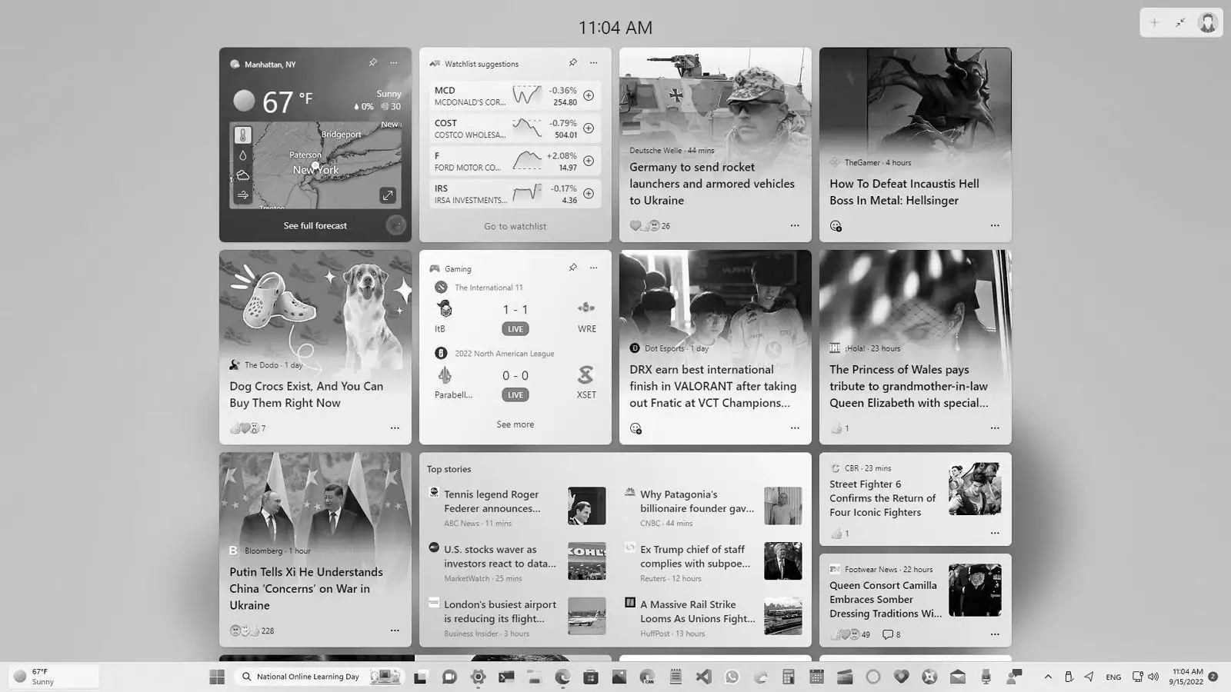Viewport: 1231px width, 692px height.
Task: Switch ENG input language in tray
Action: 1113,677
